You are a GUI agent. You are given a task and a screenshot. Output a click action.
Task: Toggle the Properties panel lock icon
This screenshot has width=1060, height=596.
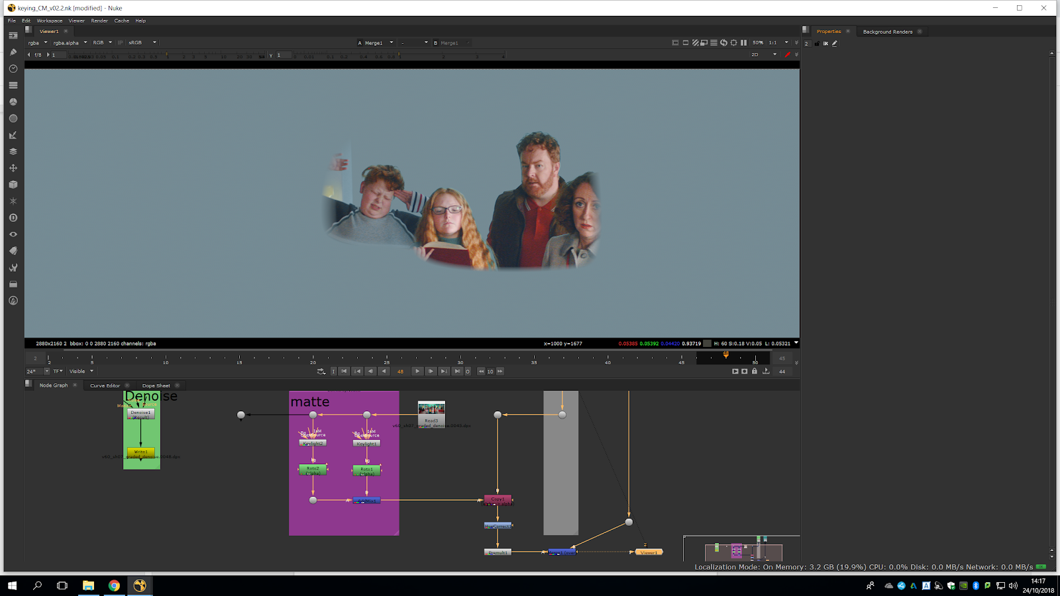coord(816,44)
